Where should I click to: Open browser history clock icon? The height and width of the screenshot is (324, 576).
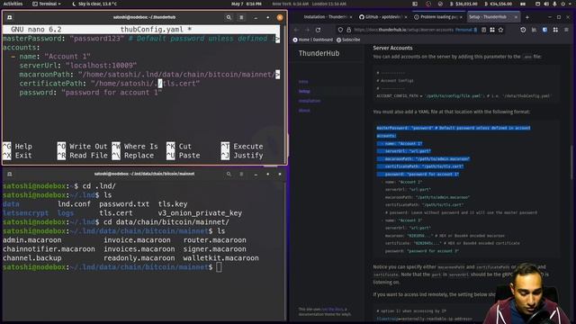click(523, 30)
